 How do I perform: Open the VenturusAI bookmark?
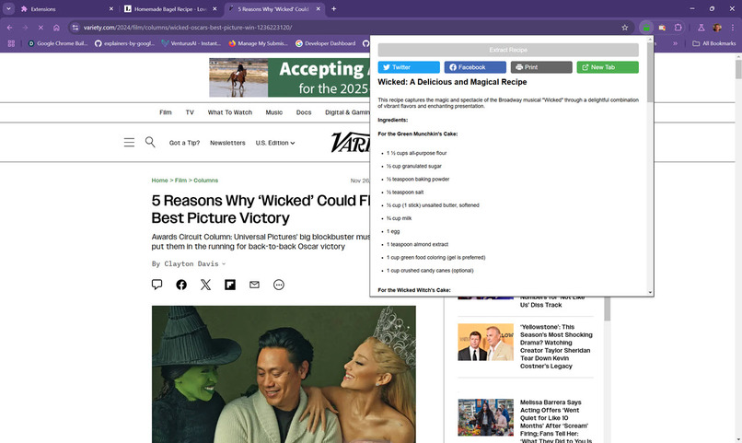[x=191, y=43]
